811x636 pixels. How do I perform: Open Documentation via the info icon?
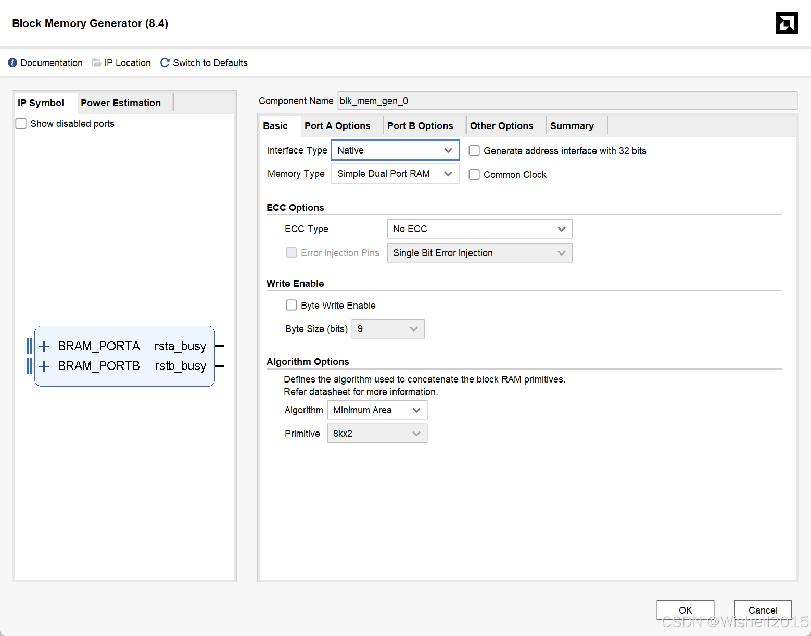[x=12, y=62]
